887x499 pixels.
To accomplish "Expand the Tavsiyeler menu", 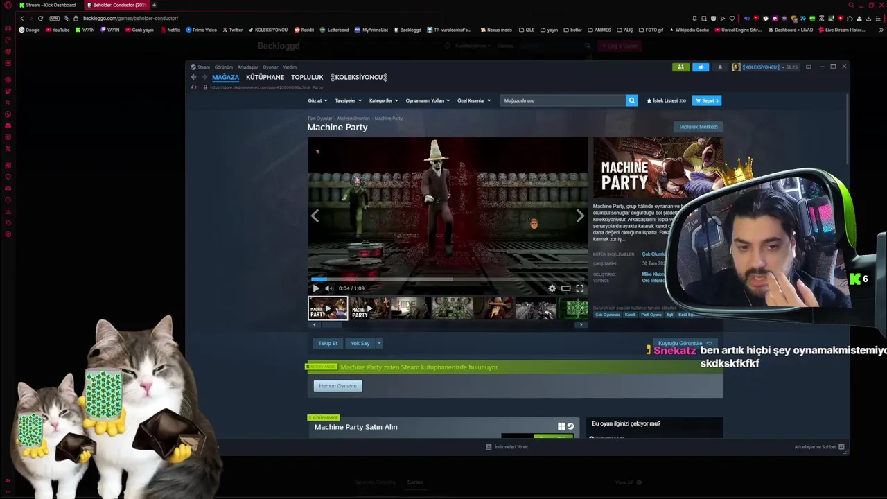I will coord(347,100).
